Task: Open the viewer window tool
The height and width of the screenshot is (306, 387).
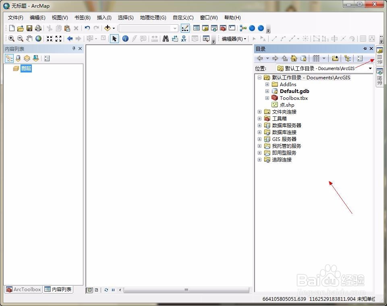Action: tap(206, 39)
